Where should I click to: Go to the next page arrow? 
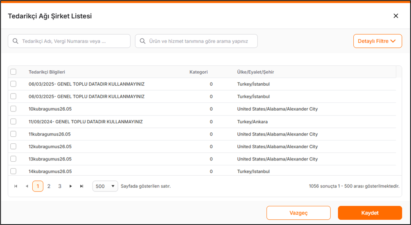point(71,186)
